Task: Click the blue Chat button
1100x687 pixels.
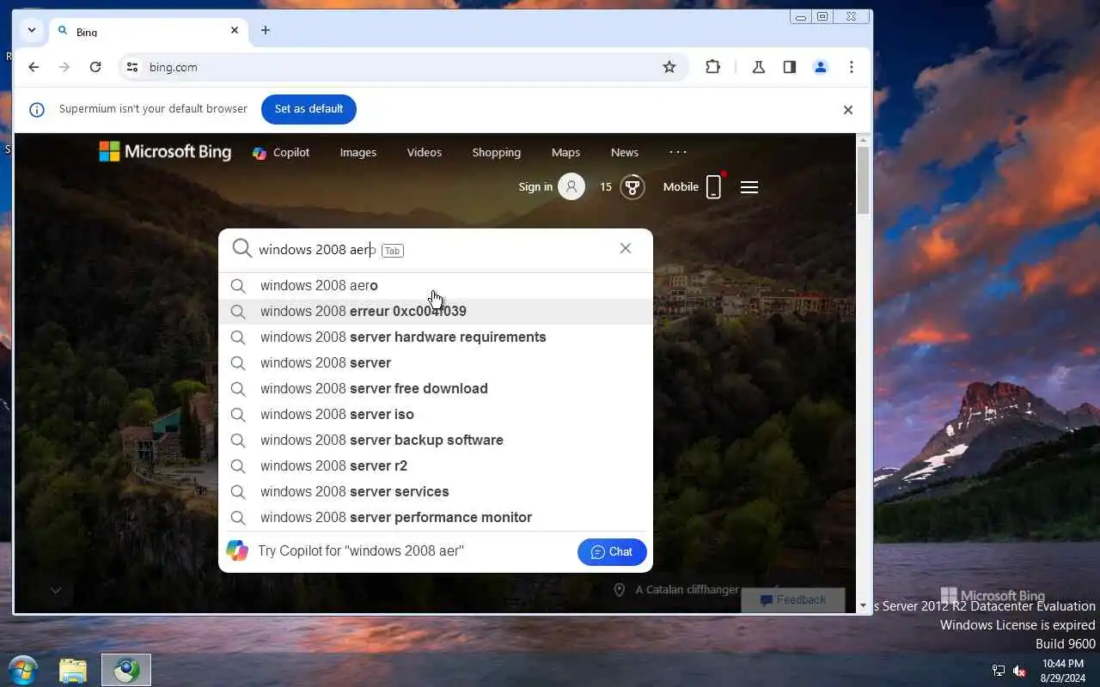Action: click(x=612, y=552)
